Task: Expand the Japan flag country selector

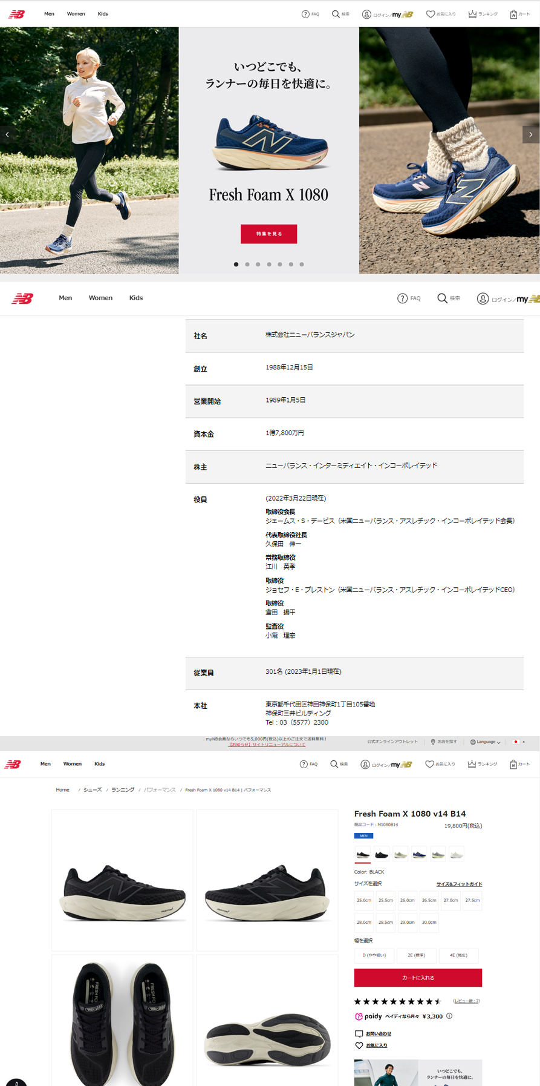Action: coord(518,742)
